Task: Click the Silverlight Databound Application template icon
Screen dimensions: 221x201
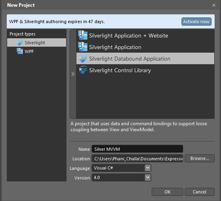Action: 83,59
